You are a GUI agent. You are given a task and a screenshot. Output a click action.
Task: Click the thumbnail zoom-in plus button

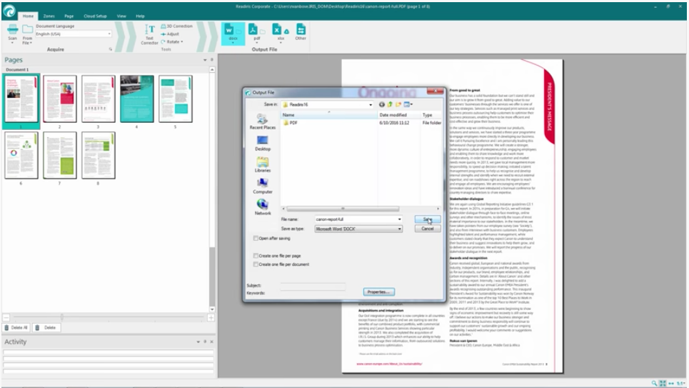(x=211, y=317)
